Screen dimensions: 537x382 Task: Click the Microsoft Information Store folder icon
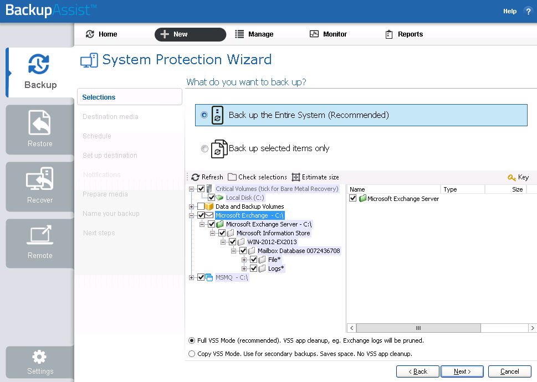231,233
